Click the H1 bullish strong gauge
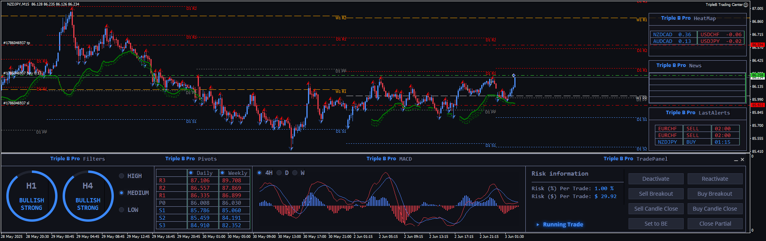The height and width of the screenshot is (241, 766). tap(32, 196)
